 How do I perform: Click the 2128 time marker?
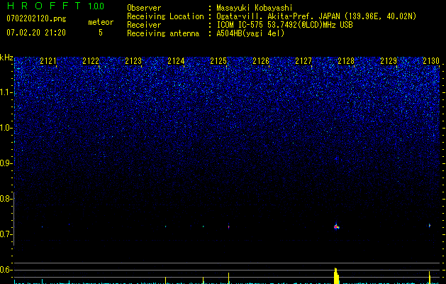(346, 62)
